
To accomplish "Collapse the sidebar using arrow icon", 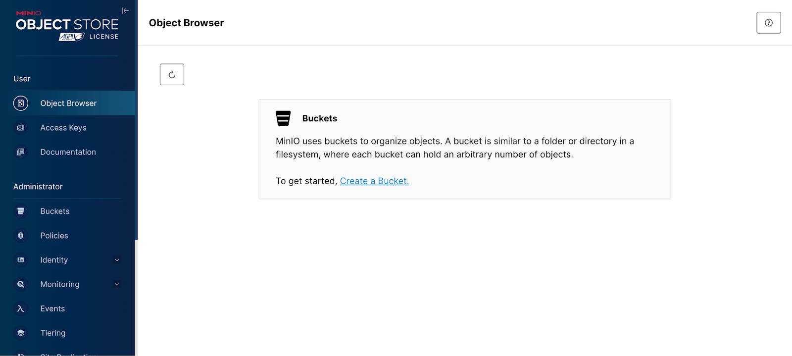I will pos(125,10).
